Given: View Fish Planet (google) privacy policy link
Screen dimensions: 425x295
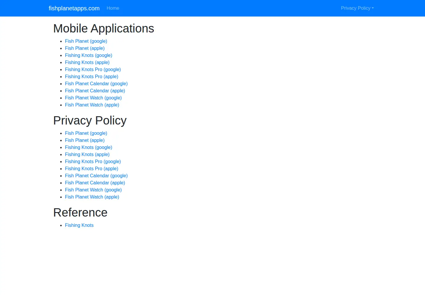Looking at the screenshot, I should 86,133.
